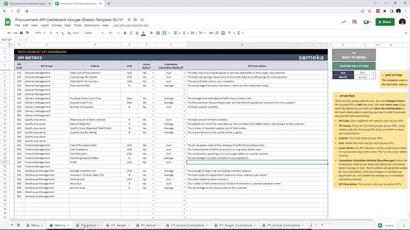
Task: Toggle bold formatting
Action: (x=125, y=33)
